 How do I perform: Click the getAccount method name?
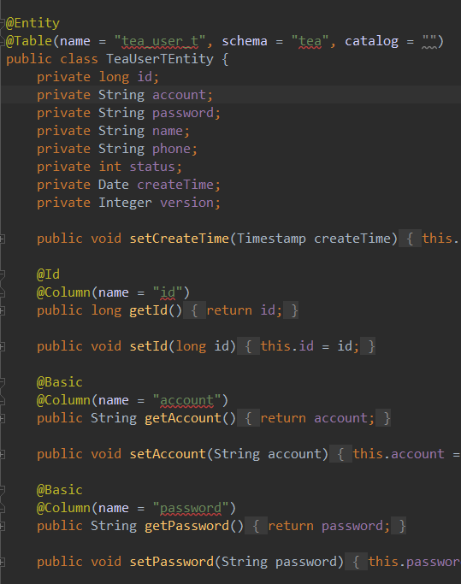[183, 418]
